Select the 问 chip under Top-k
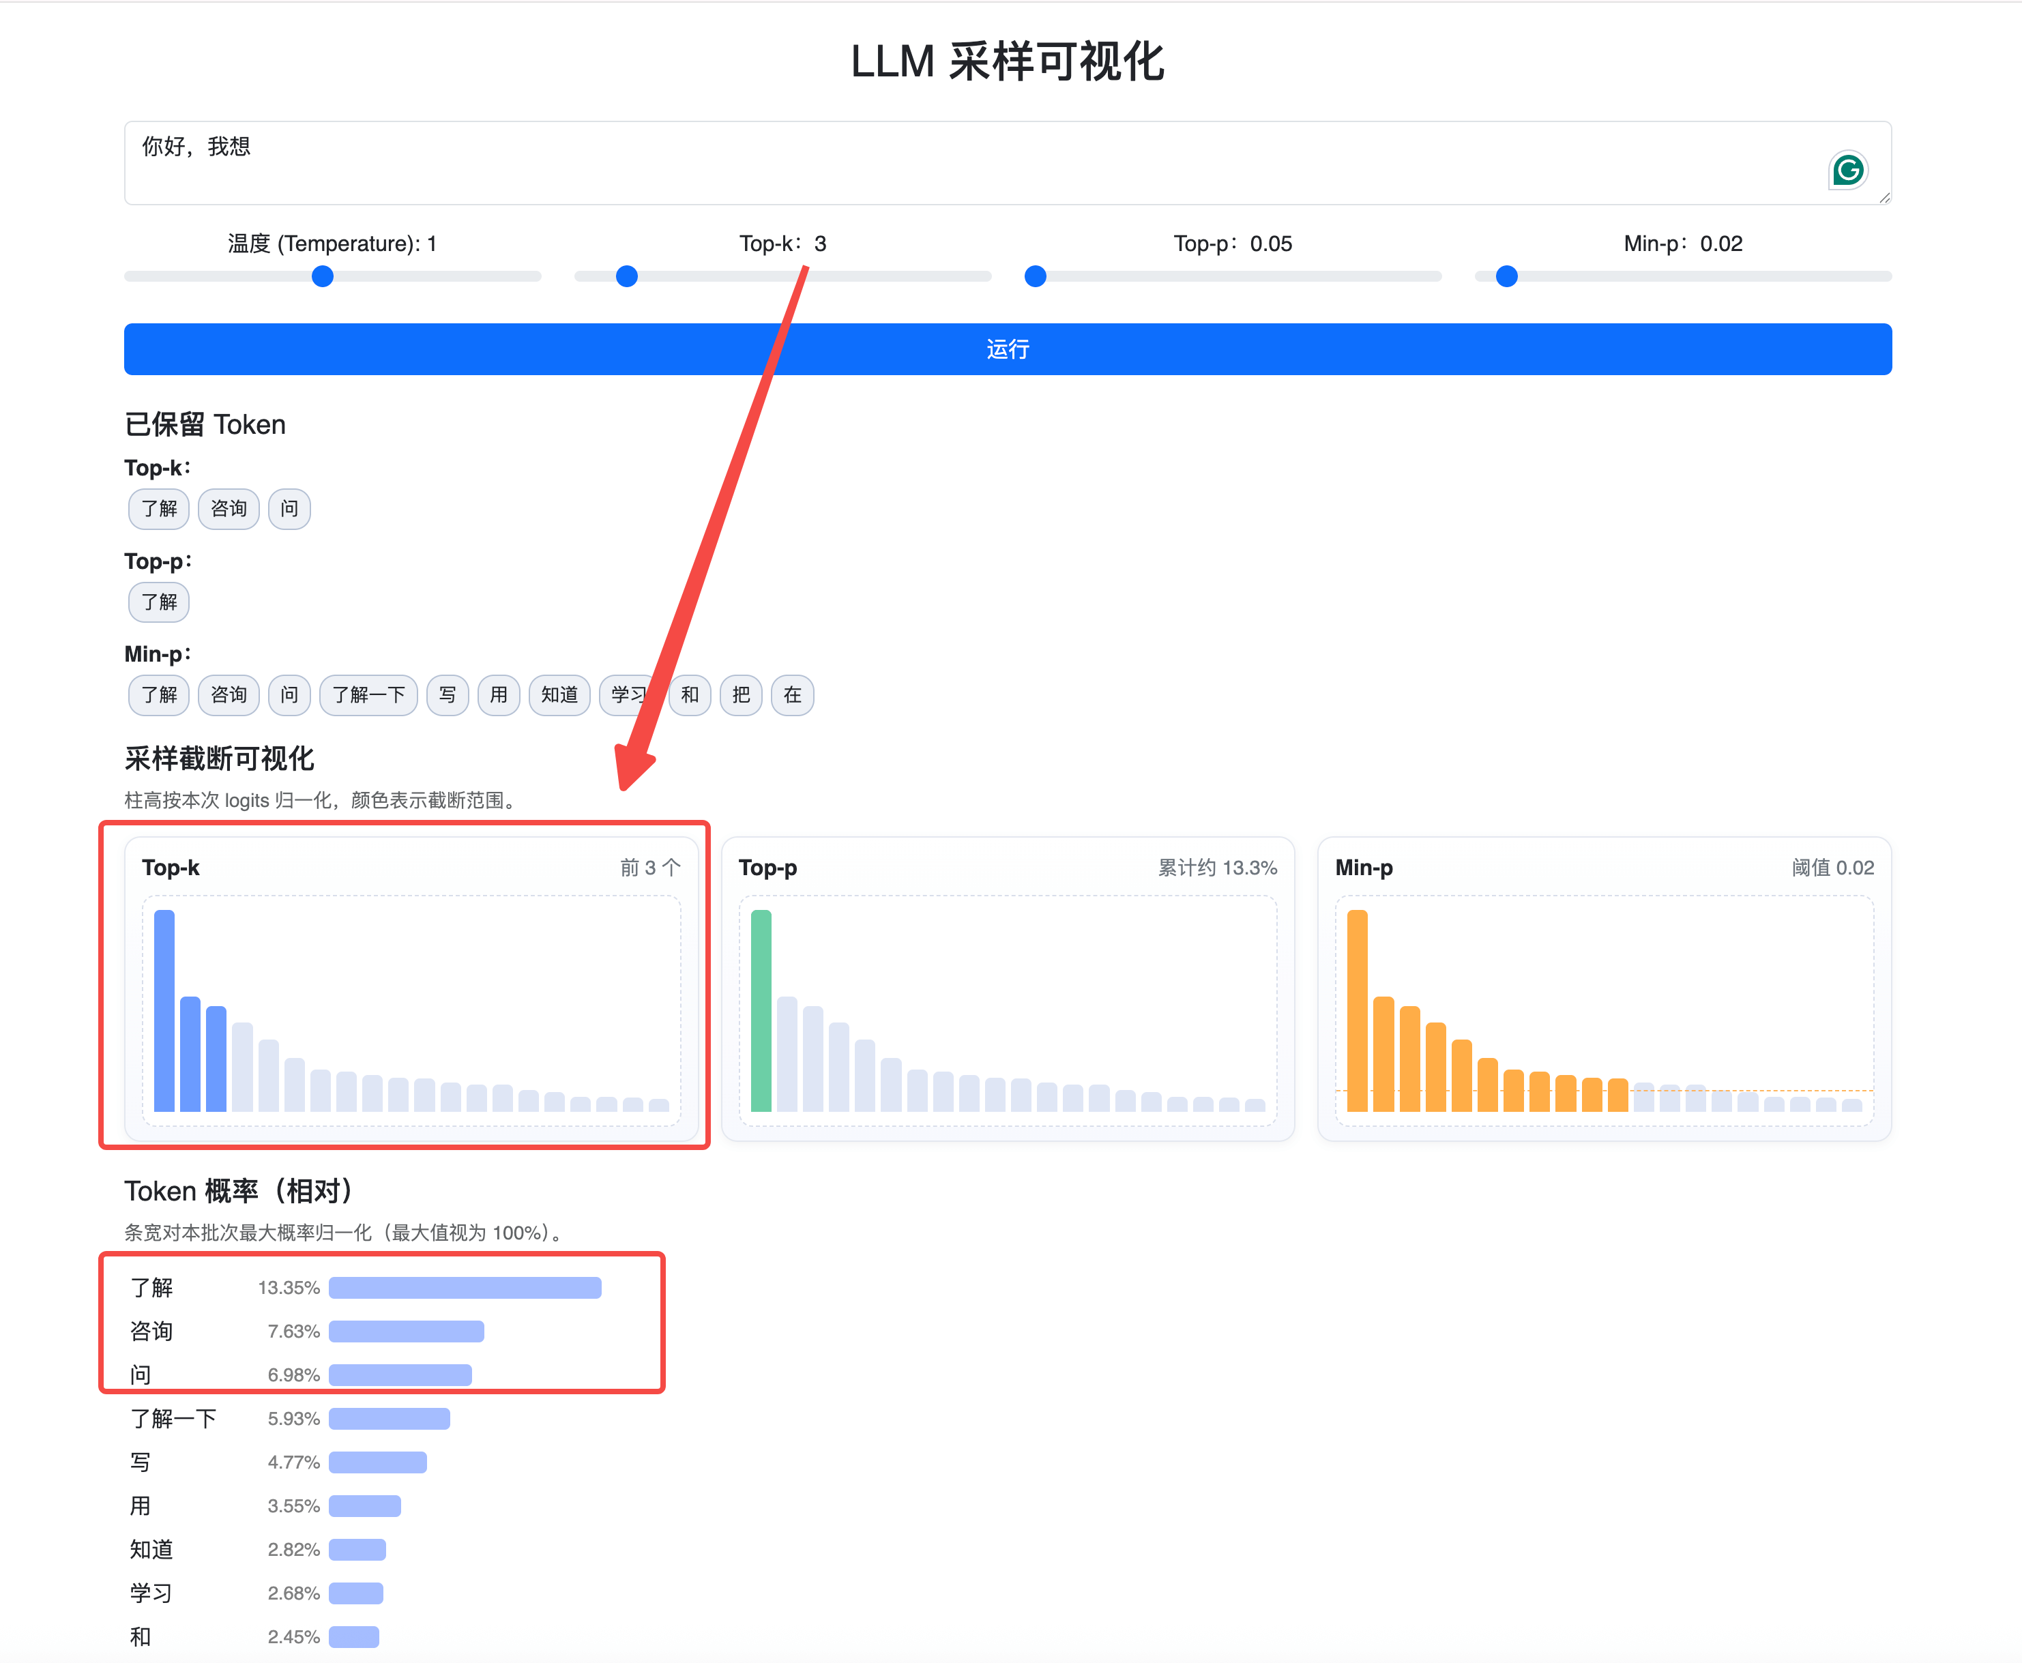 (289, 509)
